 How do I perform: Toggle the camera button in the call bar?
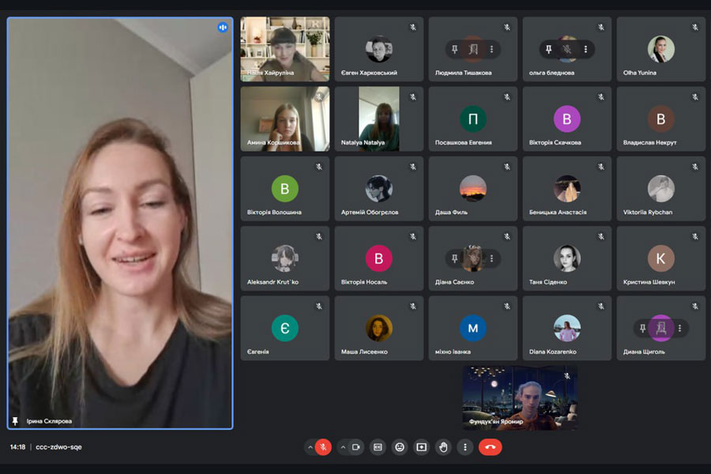pos(356,447)
